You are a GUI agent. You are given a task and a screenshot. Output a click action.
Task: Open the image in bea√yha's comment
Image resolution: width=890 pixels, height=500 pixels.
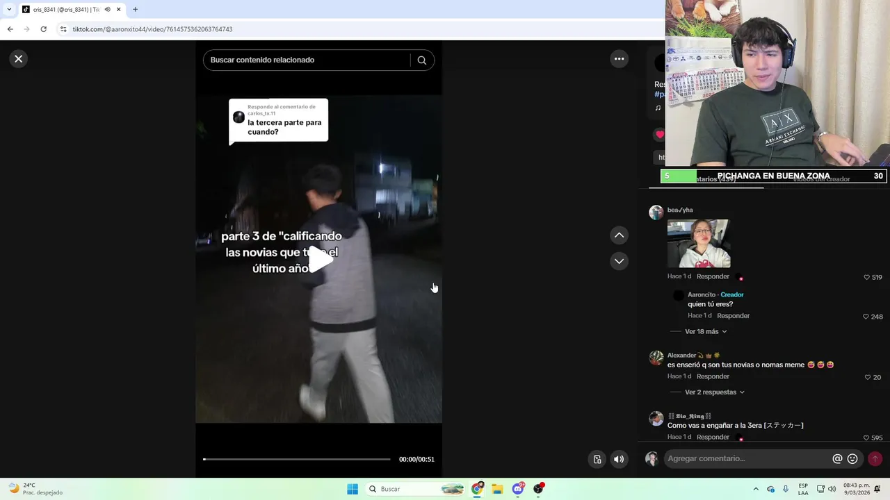699,244
